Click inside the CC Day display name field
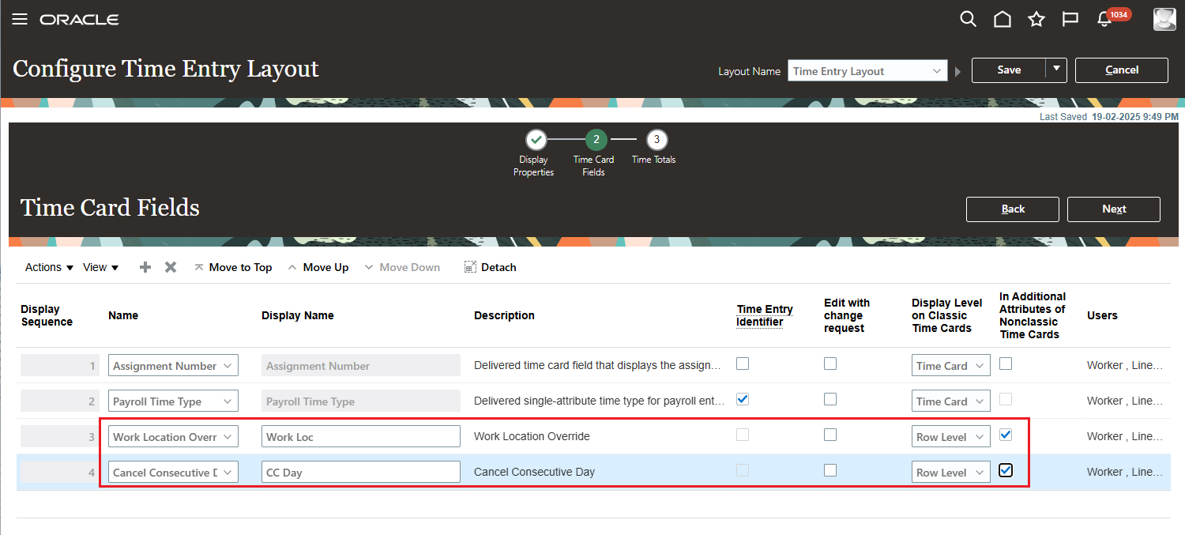1185x535 pixels. click(360, 471)
